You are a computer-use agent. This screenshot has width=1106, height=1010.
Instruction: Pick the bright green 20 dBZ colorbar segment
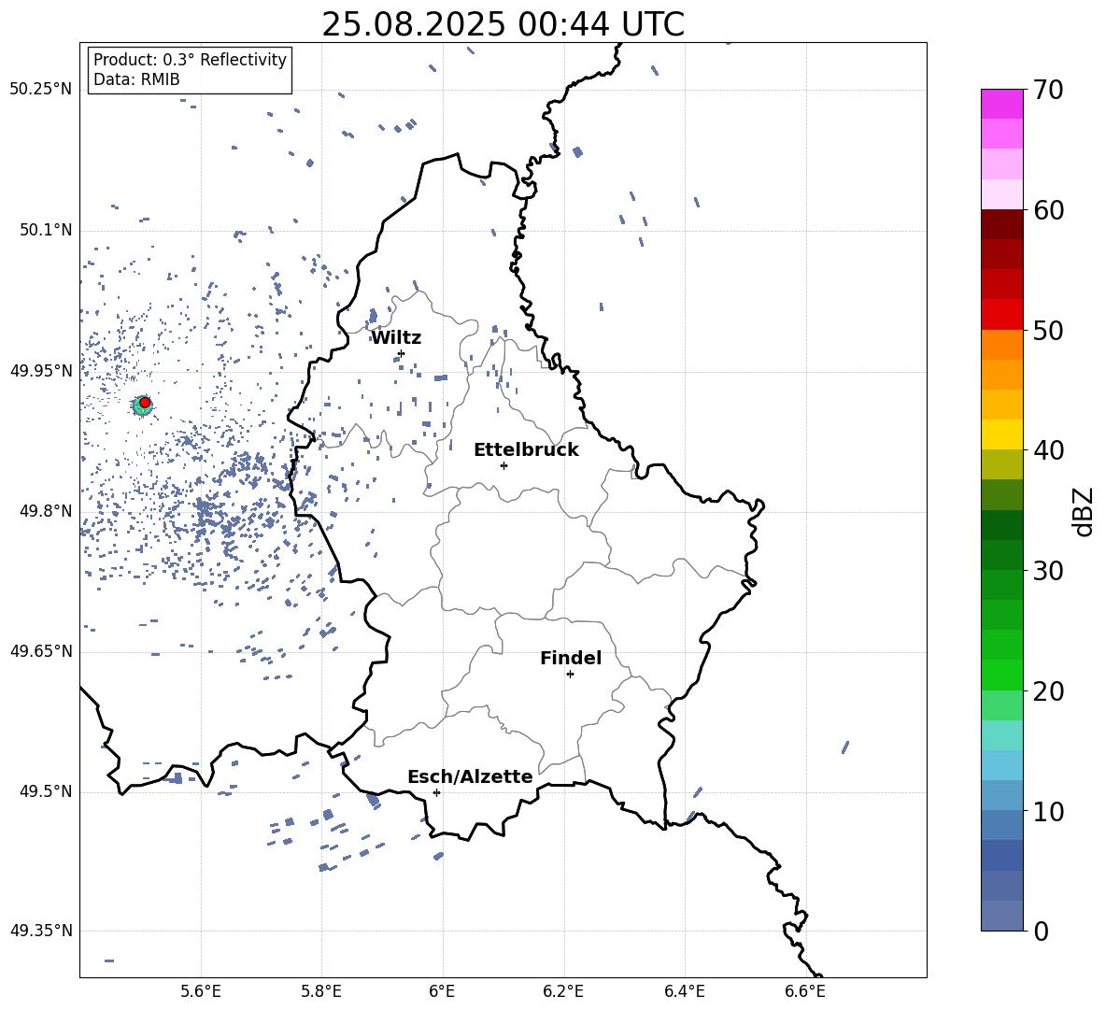(x=1001, y=675)
